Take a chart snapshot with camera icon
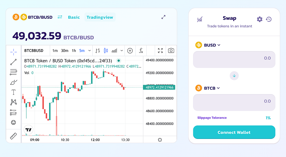This screenshot has height=157, width=286. pos(171,50)
